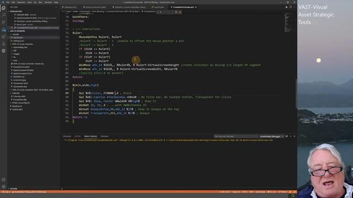353x198 pixels.
Task: Open the Selection menu
Action: (21, 2)
